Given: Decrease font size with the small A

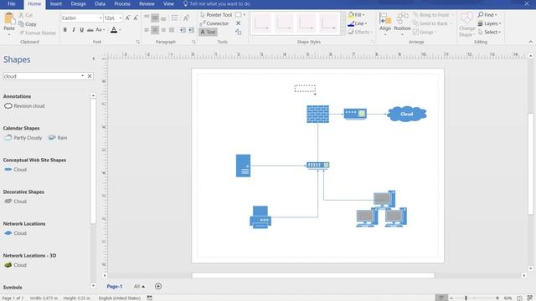Looking at the screenshot, I should click(136, 18).
